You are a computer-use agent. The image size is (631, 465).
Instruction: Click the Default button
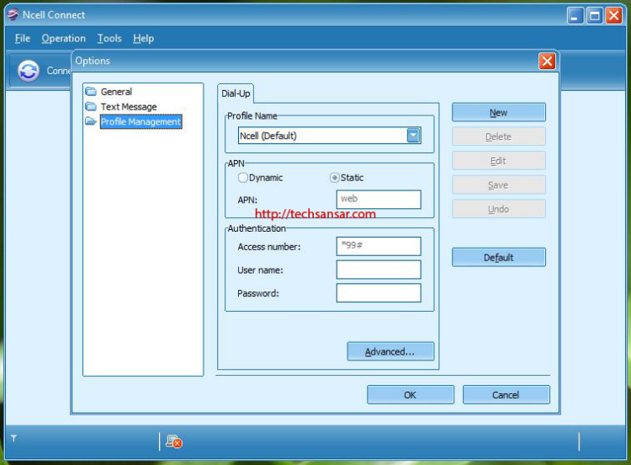pos(499,257)
